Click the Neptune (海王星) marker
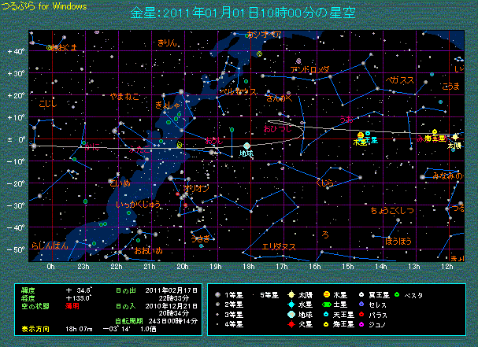Image resolution: width=478 pixels, height=347 pixels. click(x=435, y=131)
